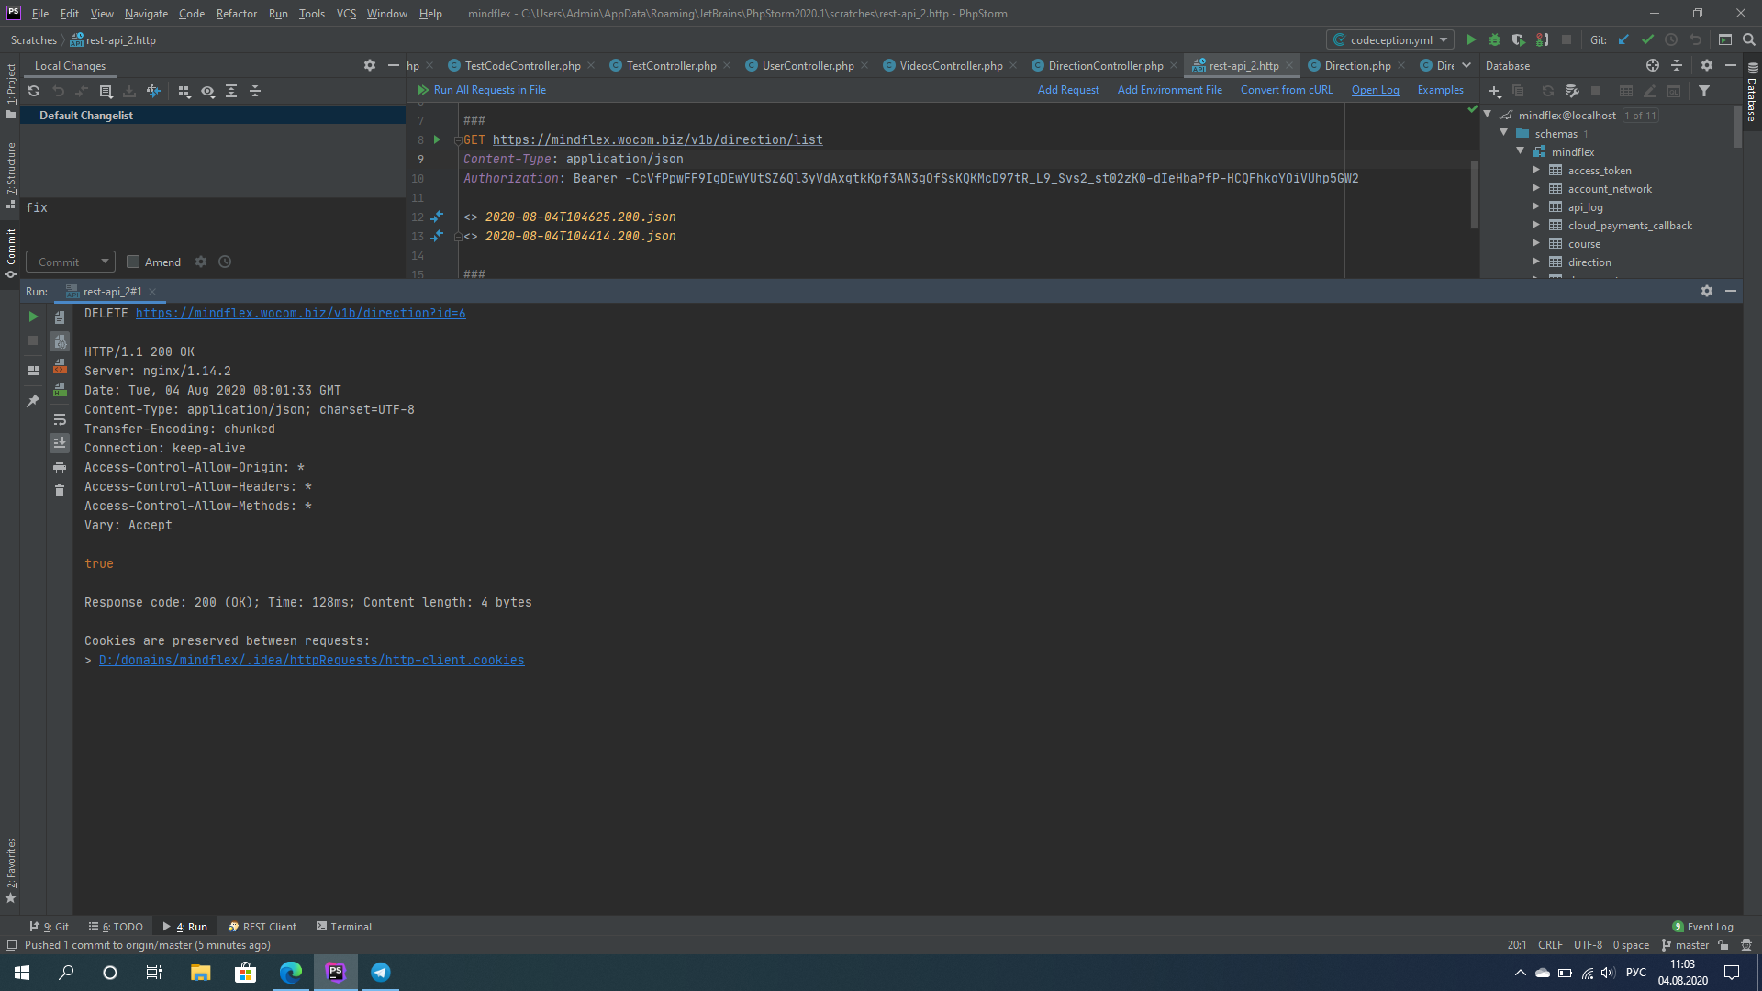
Task: Open Terminal tool window tab
Action: pos(344,926)
